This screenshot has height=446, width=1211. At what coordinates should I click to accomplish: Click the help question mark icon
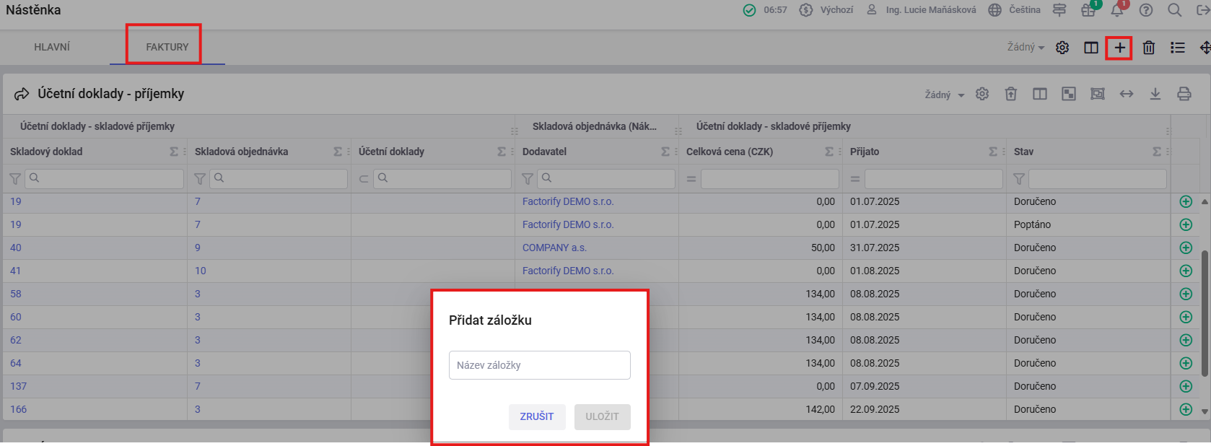[1145, 10]
